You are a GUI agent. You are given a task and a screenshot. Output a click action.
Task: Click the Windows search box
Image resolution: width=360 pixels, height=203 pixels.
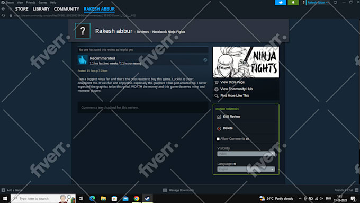[x=43, y=198]
